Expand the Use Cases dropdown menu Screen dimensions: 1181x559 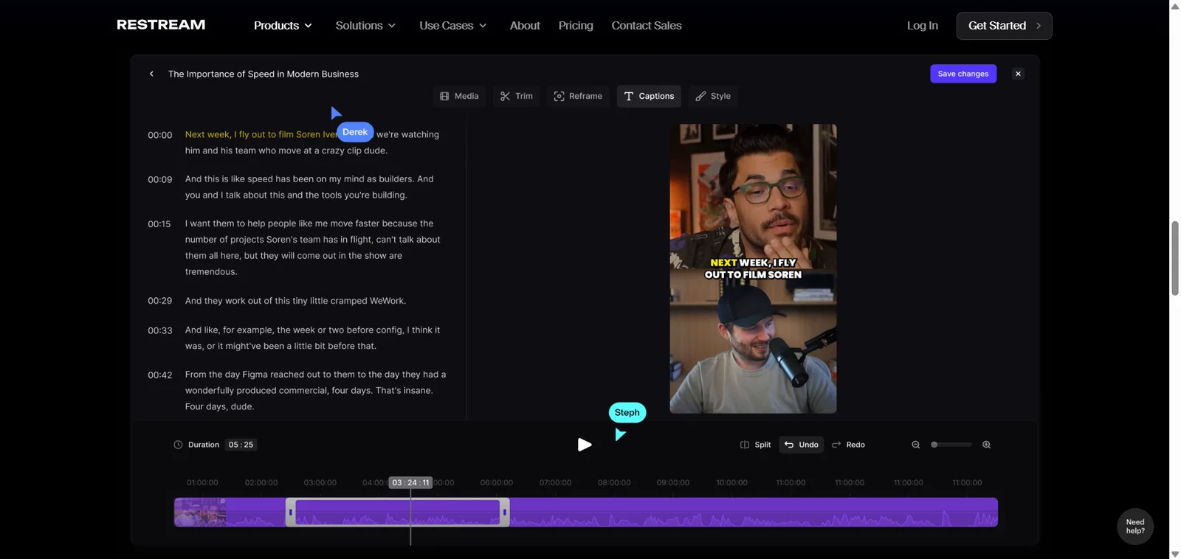click(x=453, y=26)
